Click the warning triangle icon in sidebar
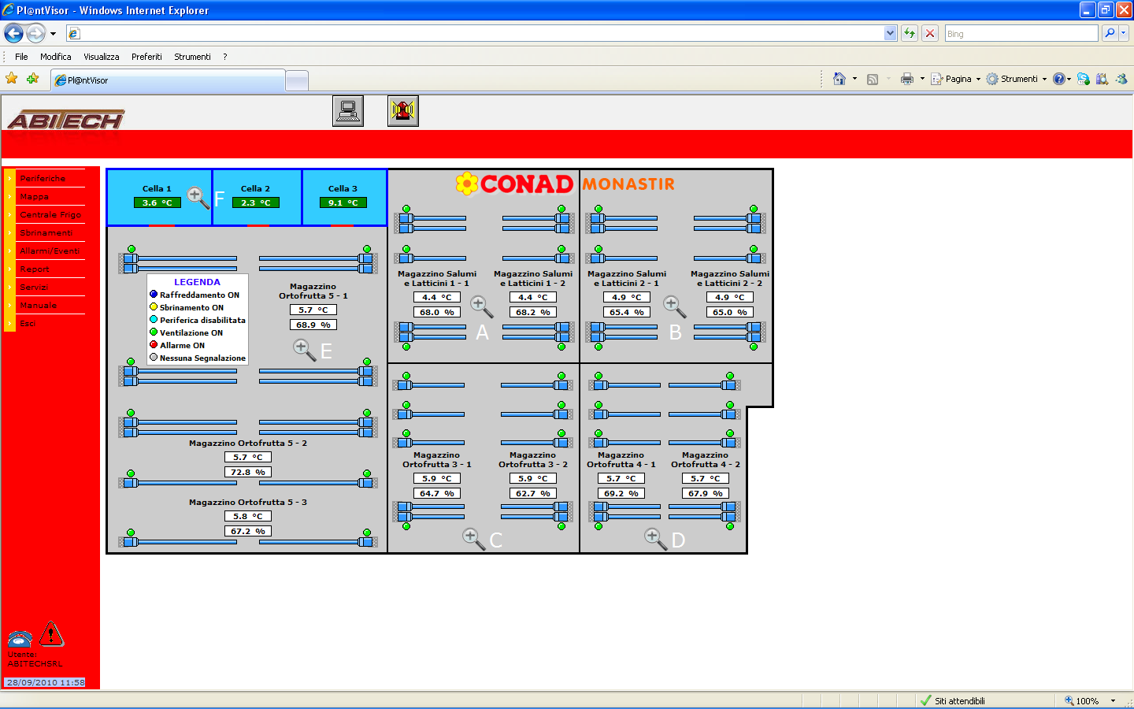The width and height of the screenshot is (1134, 709). point(51,634)
